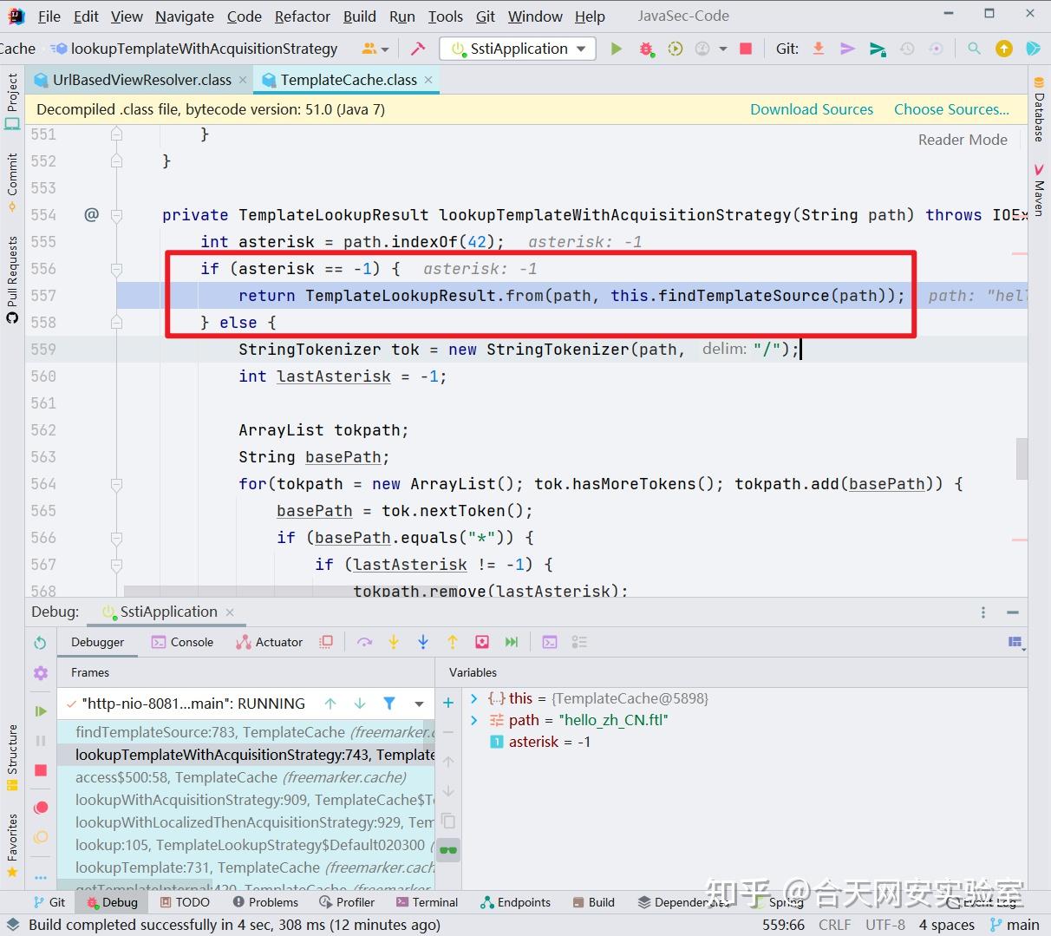The width and height of the screenshot is (1051, 936).
Task: Step out debugger button
Action: [453, 642]
